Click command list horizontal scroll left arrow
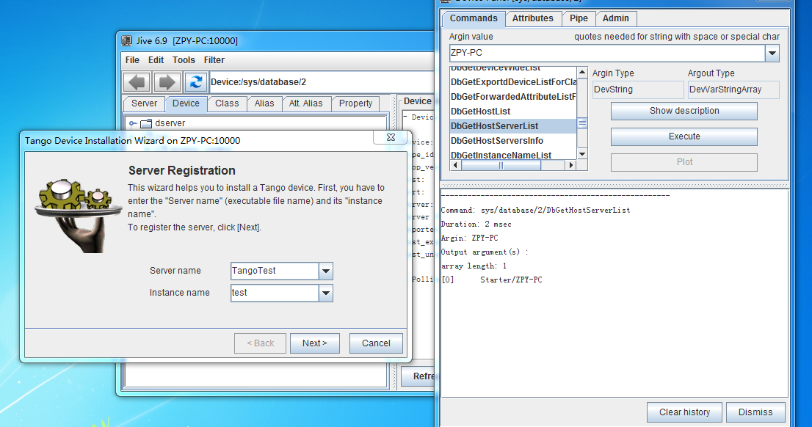812x427 pixels. point(456,166)
